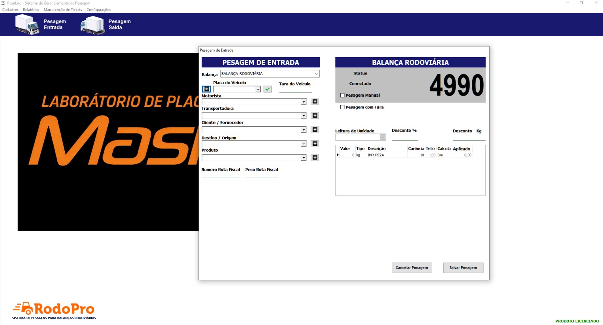This screenshot has width=603, height=325.
Task: Click the PesoLog app title icon
Action: click(3, 3)
